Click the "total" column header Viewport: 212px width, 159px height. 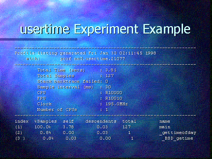(x=129, y=121)
